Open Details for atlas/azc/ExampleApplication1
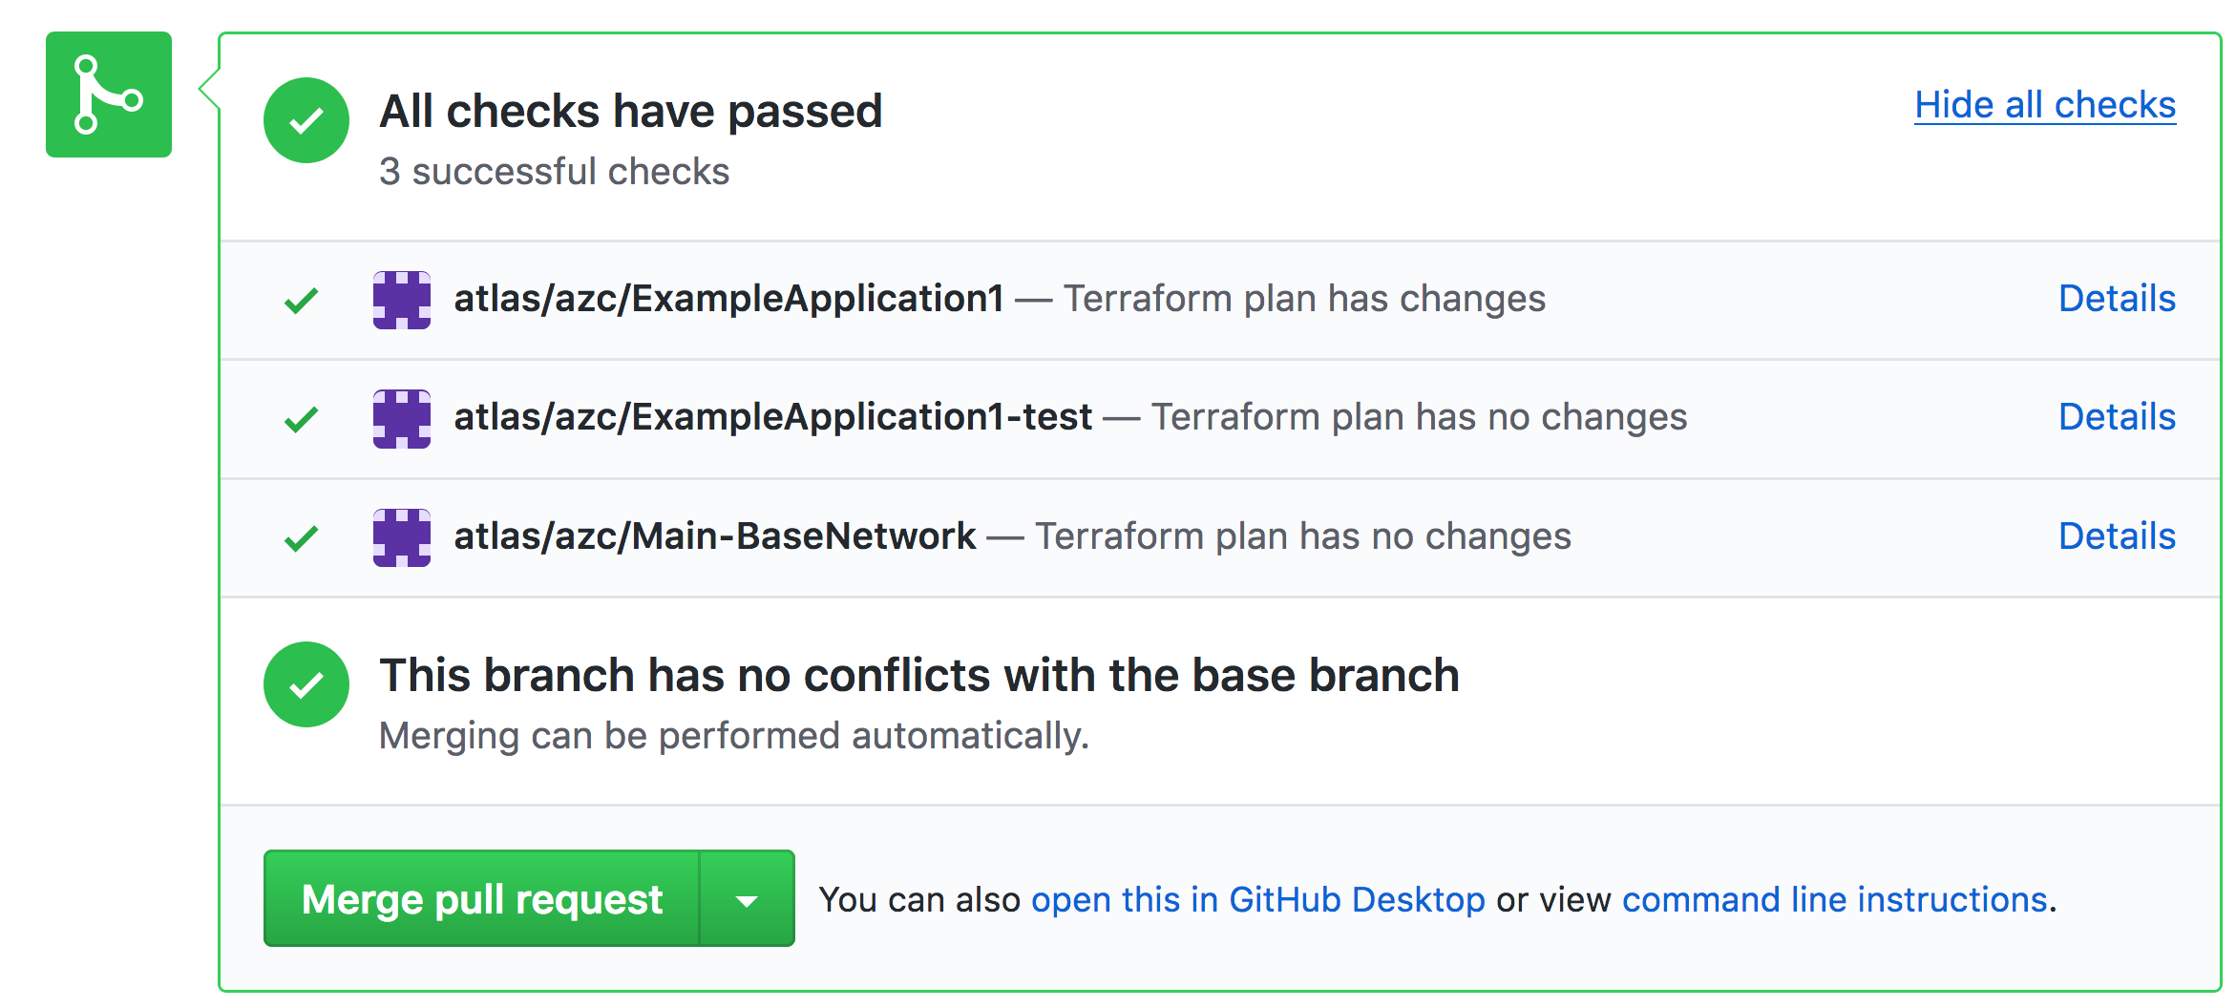Viewport: 2236px width, 1008px height. pos(2116,299)
